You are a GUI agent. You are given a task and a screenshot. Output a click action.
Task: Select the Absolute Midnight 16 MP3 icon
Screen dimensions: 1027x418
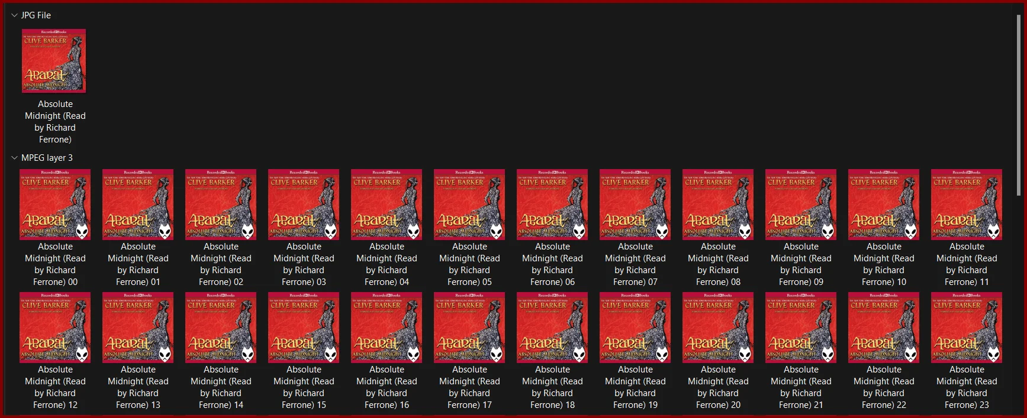pyautogui.click(x=387, y=328)
